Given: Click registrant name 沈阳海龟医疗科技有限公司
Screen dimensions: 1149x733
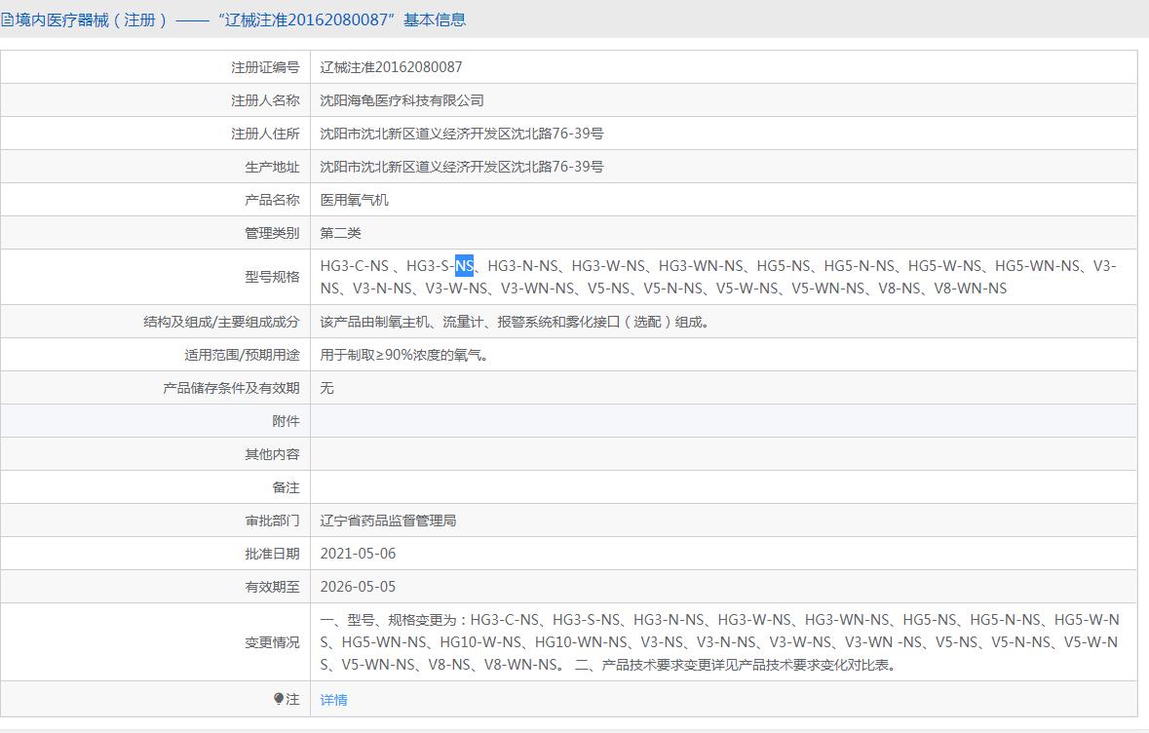Looking at the screenshot, I should coord(402,100).
